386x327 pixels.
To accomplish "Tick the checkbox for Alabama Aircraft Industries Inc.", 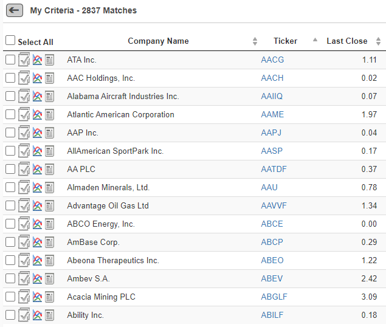I will pos(10,96).
